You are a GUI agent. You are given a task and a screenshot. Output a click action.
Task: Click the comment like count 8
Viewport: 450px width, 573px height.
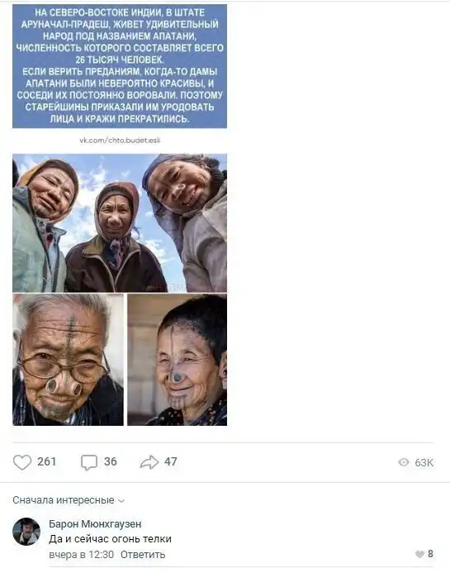(x=430, y=554)
